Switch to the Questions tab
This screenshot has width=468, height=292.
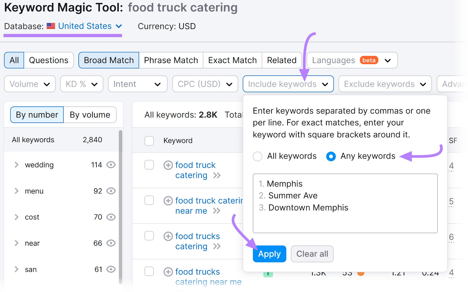[49, 60]
